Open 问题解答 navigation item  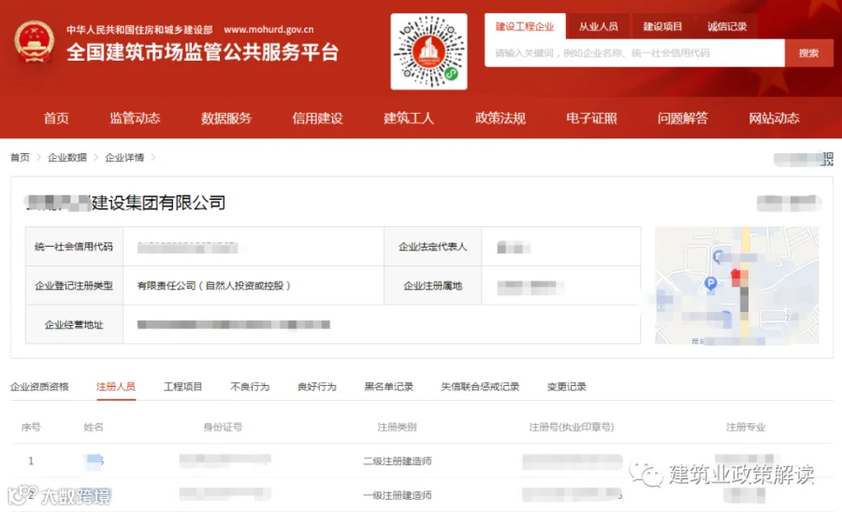pos(683,118)
